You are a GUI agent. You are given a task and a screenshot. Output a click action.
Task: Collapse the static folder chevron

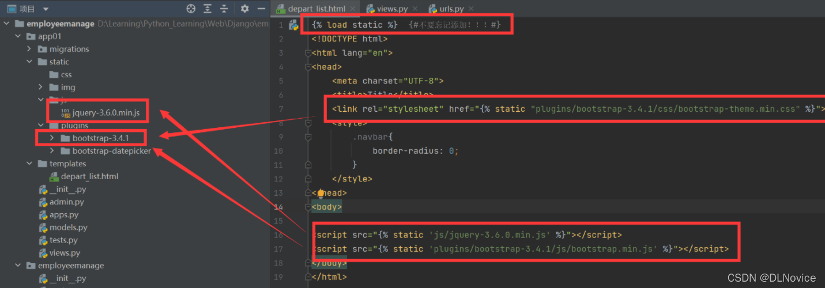[x=29, y=62]
